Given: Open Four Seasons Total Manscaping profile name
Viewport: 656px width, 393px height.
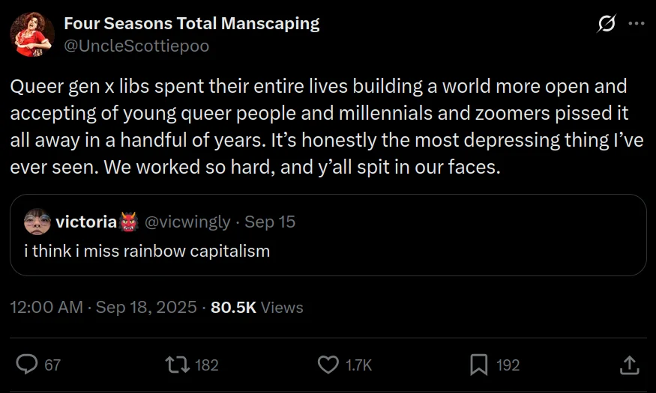Looking at the screenshot, I should [191, 23].
